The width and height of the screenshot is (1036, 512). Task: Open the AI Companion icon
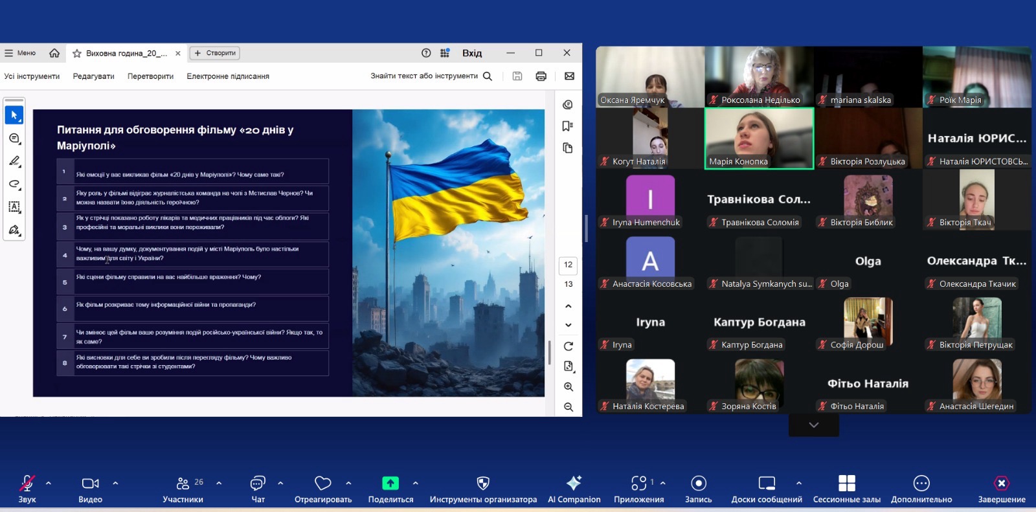[x=574, y=484]
